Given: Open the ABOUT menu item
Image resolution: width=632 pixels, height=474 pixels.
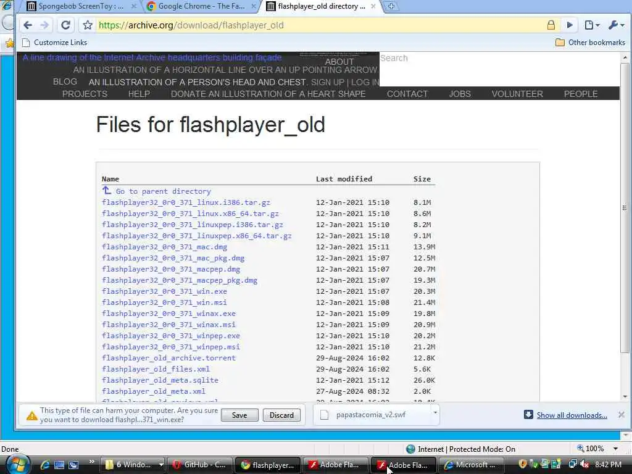Looking at the screenshot, I should 339,62.
